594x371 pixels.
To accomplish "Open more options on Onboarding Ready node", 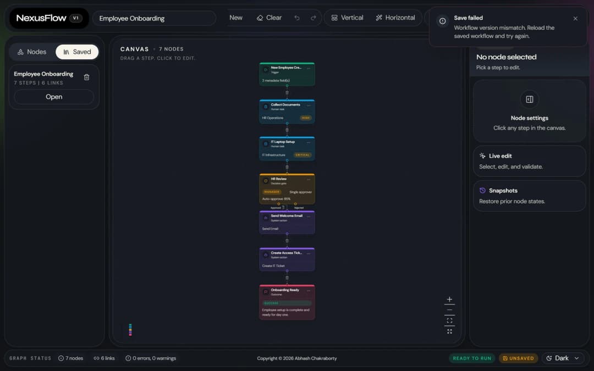I will pyautogui.click(x=309, y=291).
